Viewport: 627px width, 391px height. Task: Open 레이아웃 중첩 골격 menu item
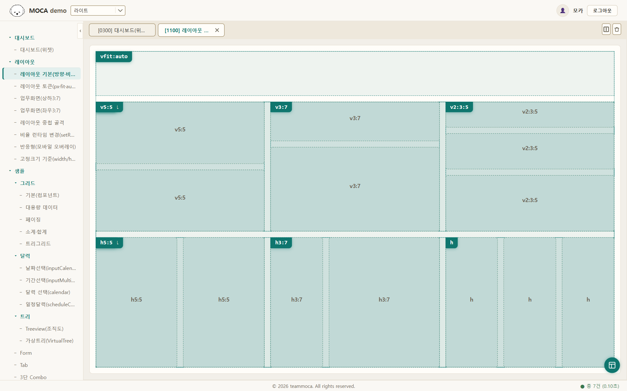click(x=42, y=123)
